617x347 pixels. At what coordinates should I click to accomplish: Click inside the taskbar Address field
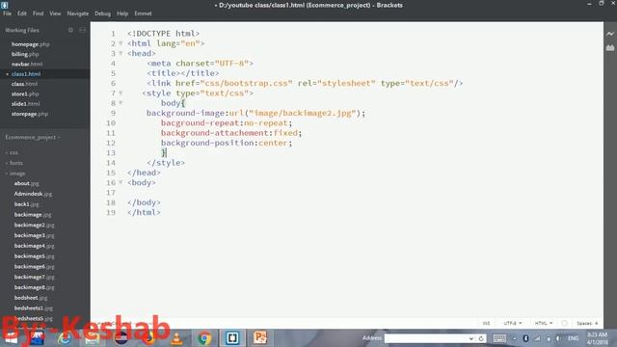click(x=426, y=338)
